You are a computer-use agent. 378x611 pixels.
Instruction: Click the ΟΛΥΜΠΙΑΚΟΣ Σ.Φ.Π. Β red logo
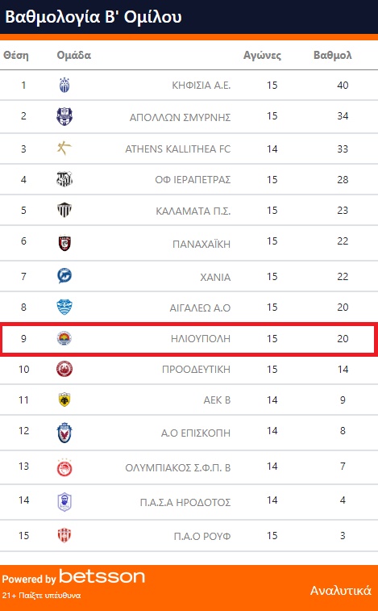(x=64, y=467)
